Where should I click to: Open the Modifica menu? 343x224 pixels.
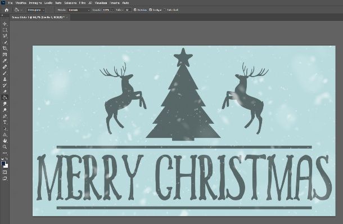coord(21,3)
